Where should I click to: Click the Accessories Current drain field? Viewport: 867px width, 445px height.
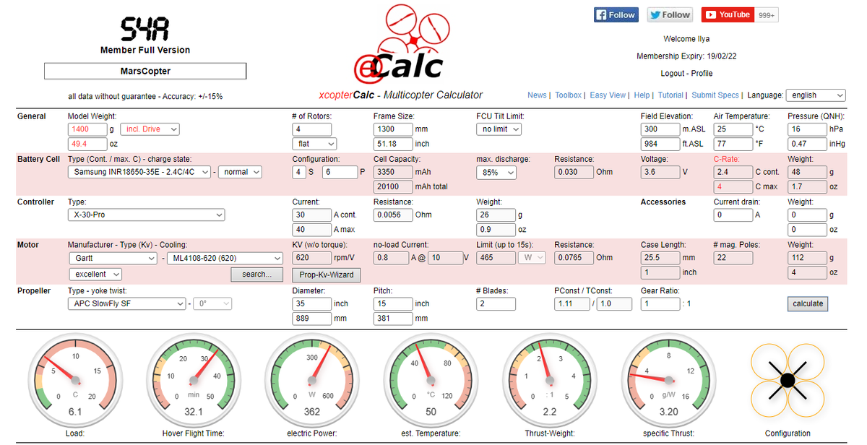(x=733, y=215)
